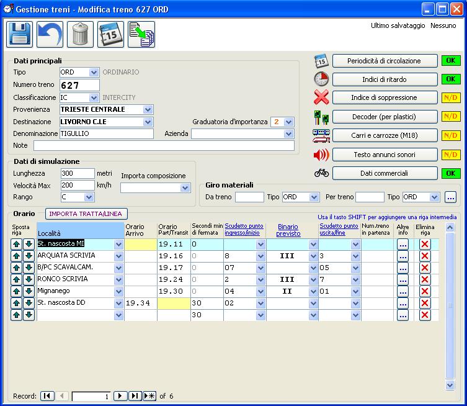The height and width of the screenshot is (406, 467).
Task: Move the Mignanego row down
Action: click(29, 291)
